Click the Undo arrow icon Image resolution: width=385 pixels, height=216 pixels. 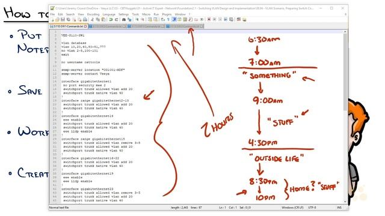click(x=111, y=20)
